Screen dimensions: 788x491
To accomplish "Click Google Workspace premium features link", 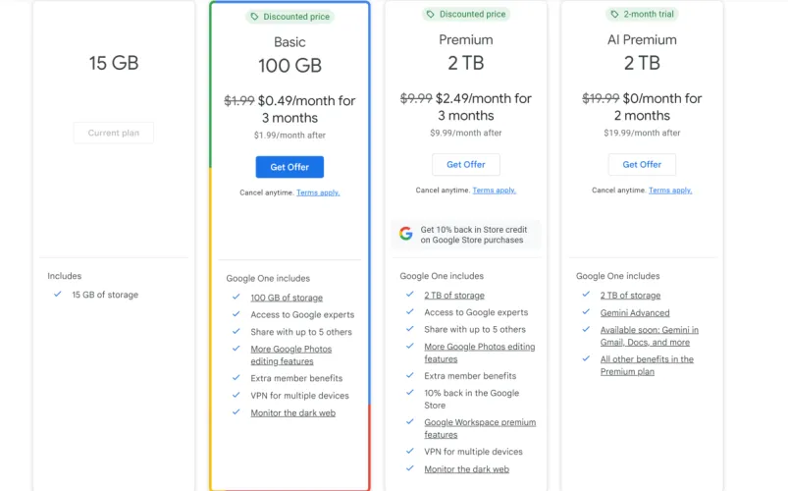I will pos(479,428).
